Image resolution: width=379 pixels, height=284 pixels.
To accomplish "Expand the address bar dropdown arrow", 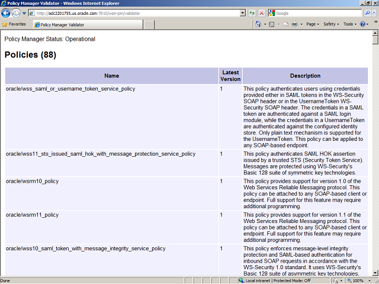I will (243, 13).
